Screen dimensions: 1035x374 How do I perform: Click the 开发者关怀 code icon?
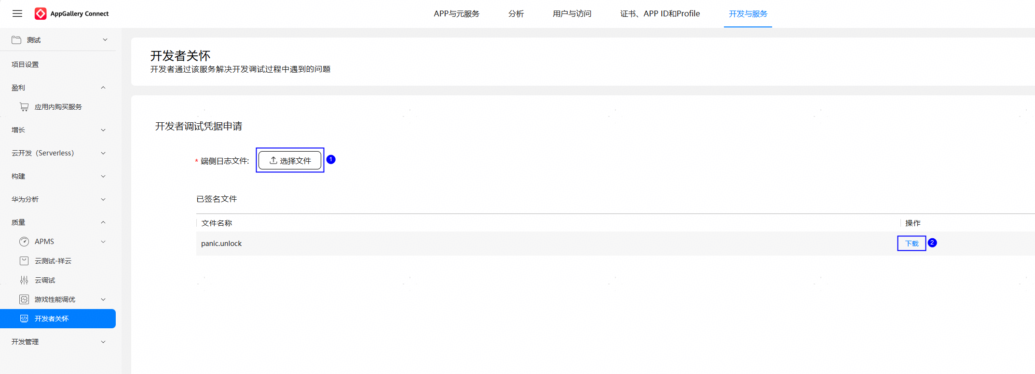tap(24, 319)
